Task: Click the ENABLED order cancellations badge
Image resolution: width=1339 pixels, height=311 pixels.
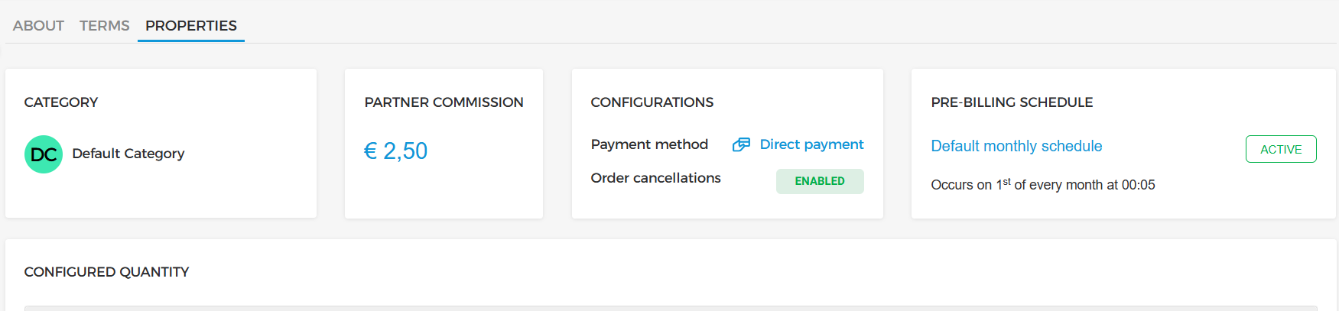Action: (820, 181)
